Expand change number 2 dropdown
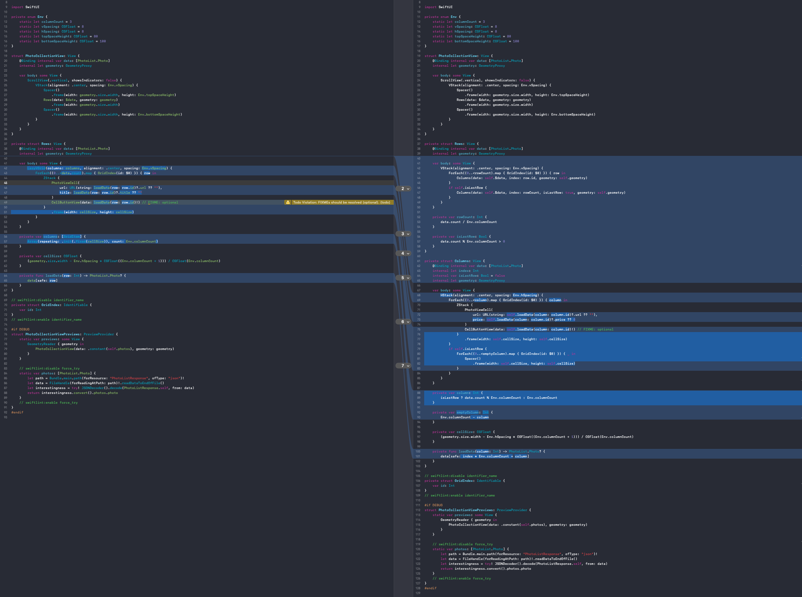 (408, 188)
